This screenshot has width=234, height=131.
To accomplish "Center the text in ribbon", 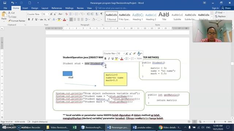I will [x=75, y=19].
